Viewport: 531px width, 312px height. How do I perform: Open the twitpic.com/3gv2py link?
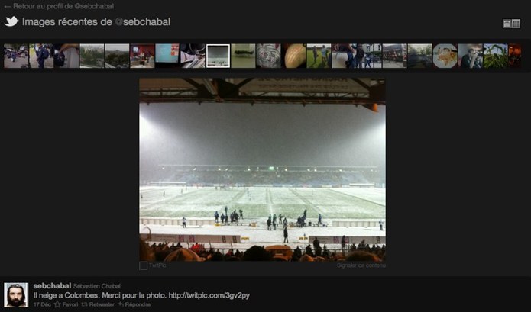click(209, 295)
